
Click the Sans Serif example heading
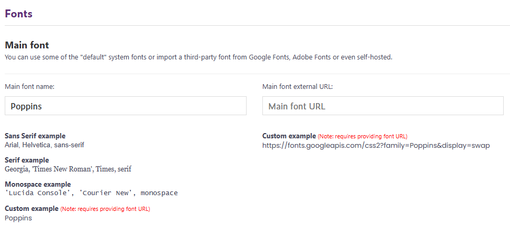click(x=35, y=136)
